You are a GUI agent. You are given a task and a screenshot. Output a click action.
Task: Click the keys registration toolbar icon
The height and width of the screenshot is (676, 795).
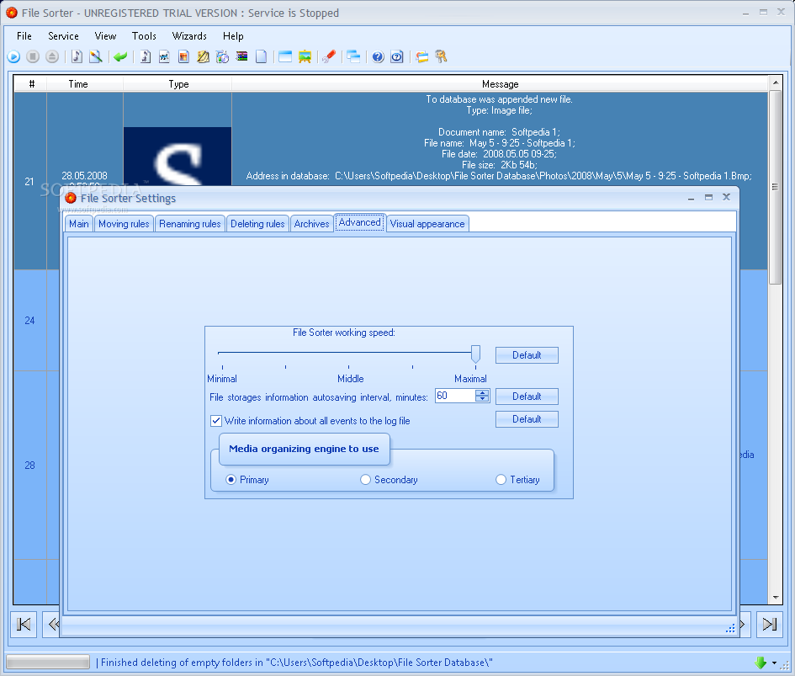click(x=441, y=57)
